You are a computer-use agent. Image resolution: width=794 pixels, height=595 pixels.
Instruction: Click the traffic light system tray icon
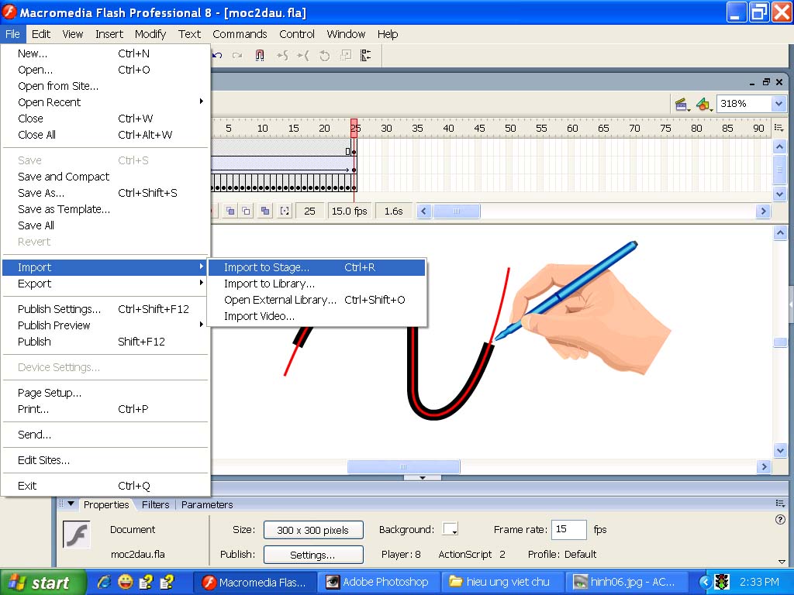(722, 582)
